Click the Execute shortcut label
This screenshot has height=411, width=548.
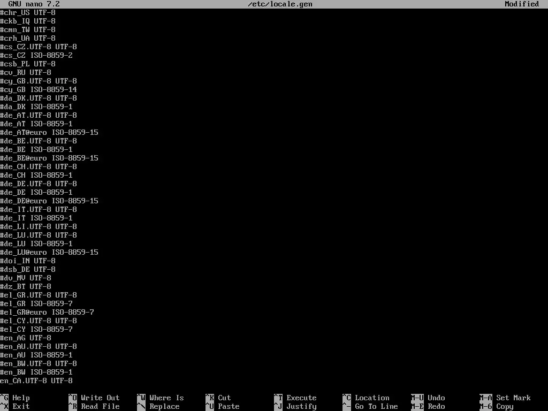(x=301, y=398)
